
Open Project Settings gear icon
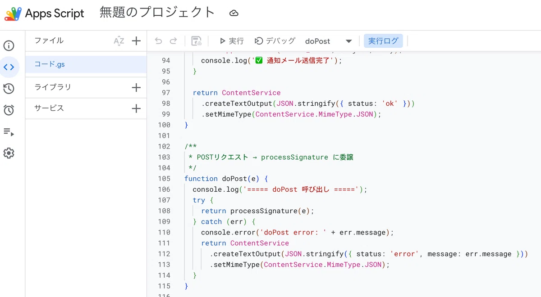click(9, 153)
